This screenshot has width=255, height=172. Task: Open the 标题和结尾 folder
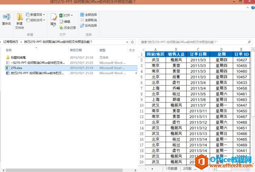[18, 58]
